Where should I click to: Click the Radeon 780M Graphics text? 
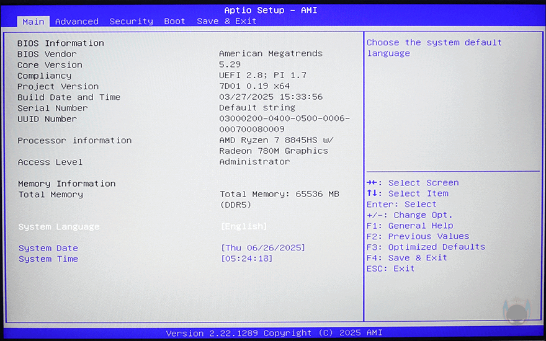click(274, 151)
